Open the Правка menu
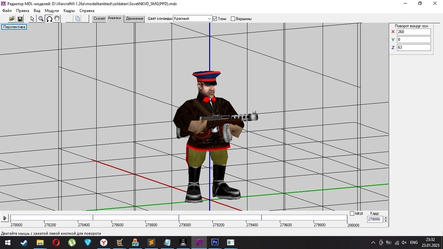This screenshot has width=443, height=249. [23, 11]
